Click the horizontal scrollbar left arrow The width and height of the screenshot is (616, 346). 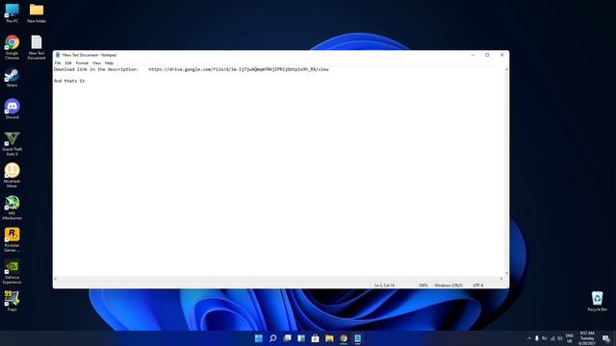(56, 279)
